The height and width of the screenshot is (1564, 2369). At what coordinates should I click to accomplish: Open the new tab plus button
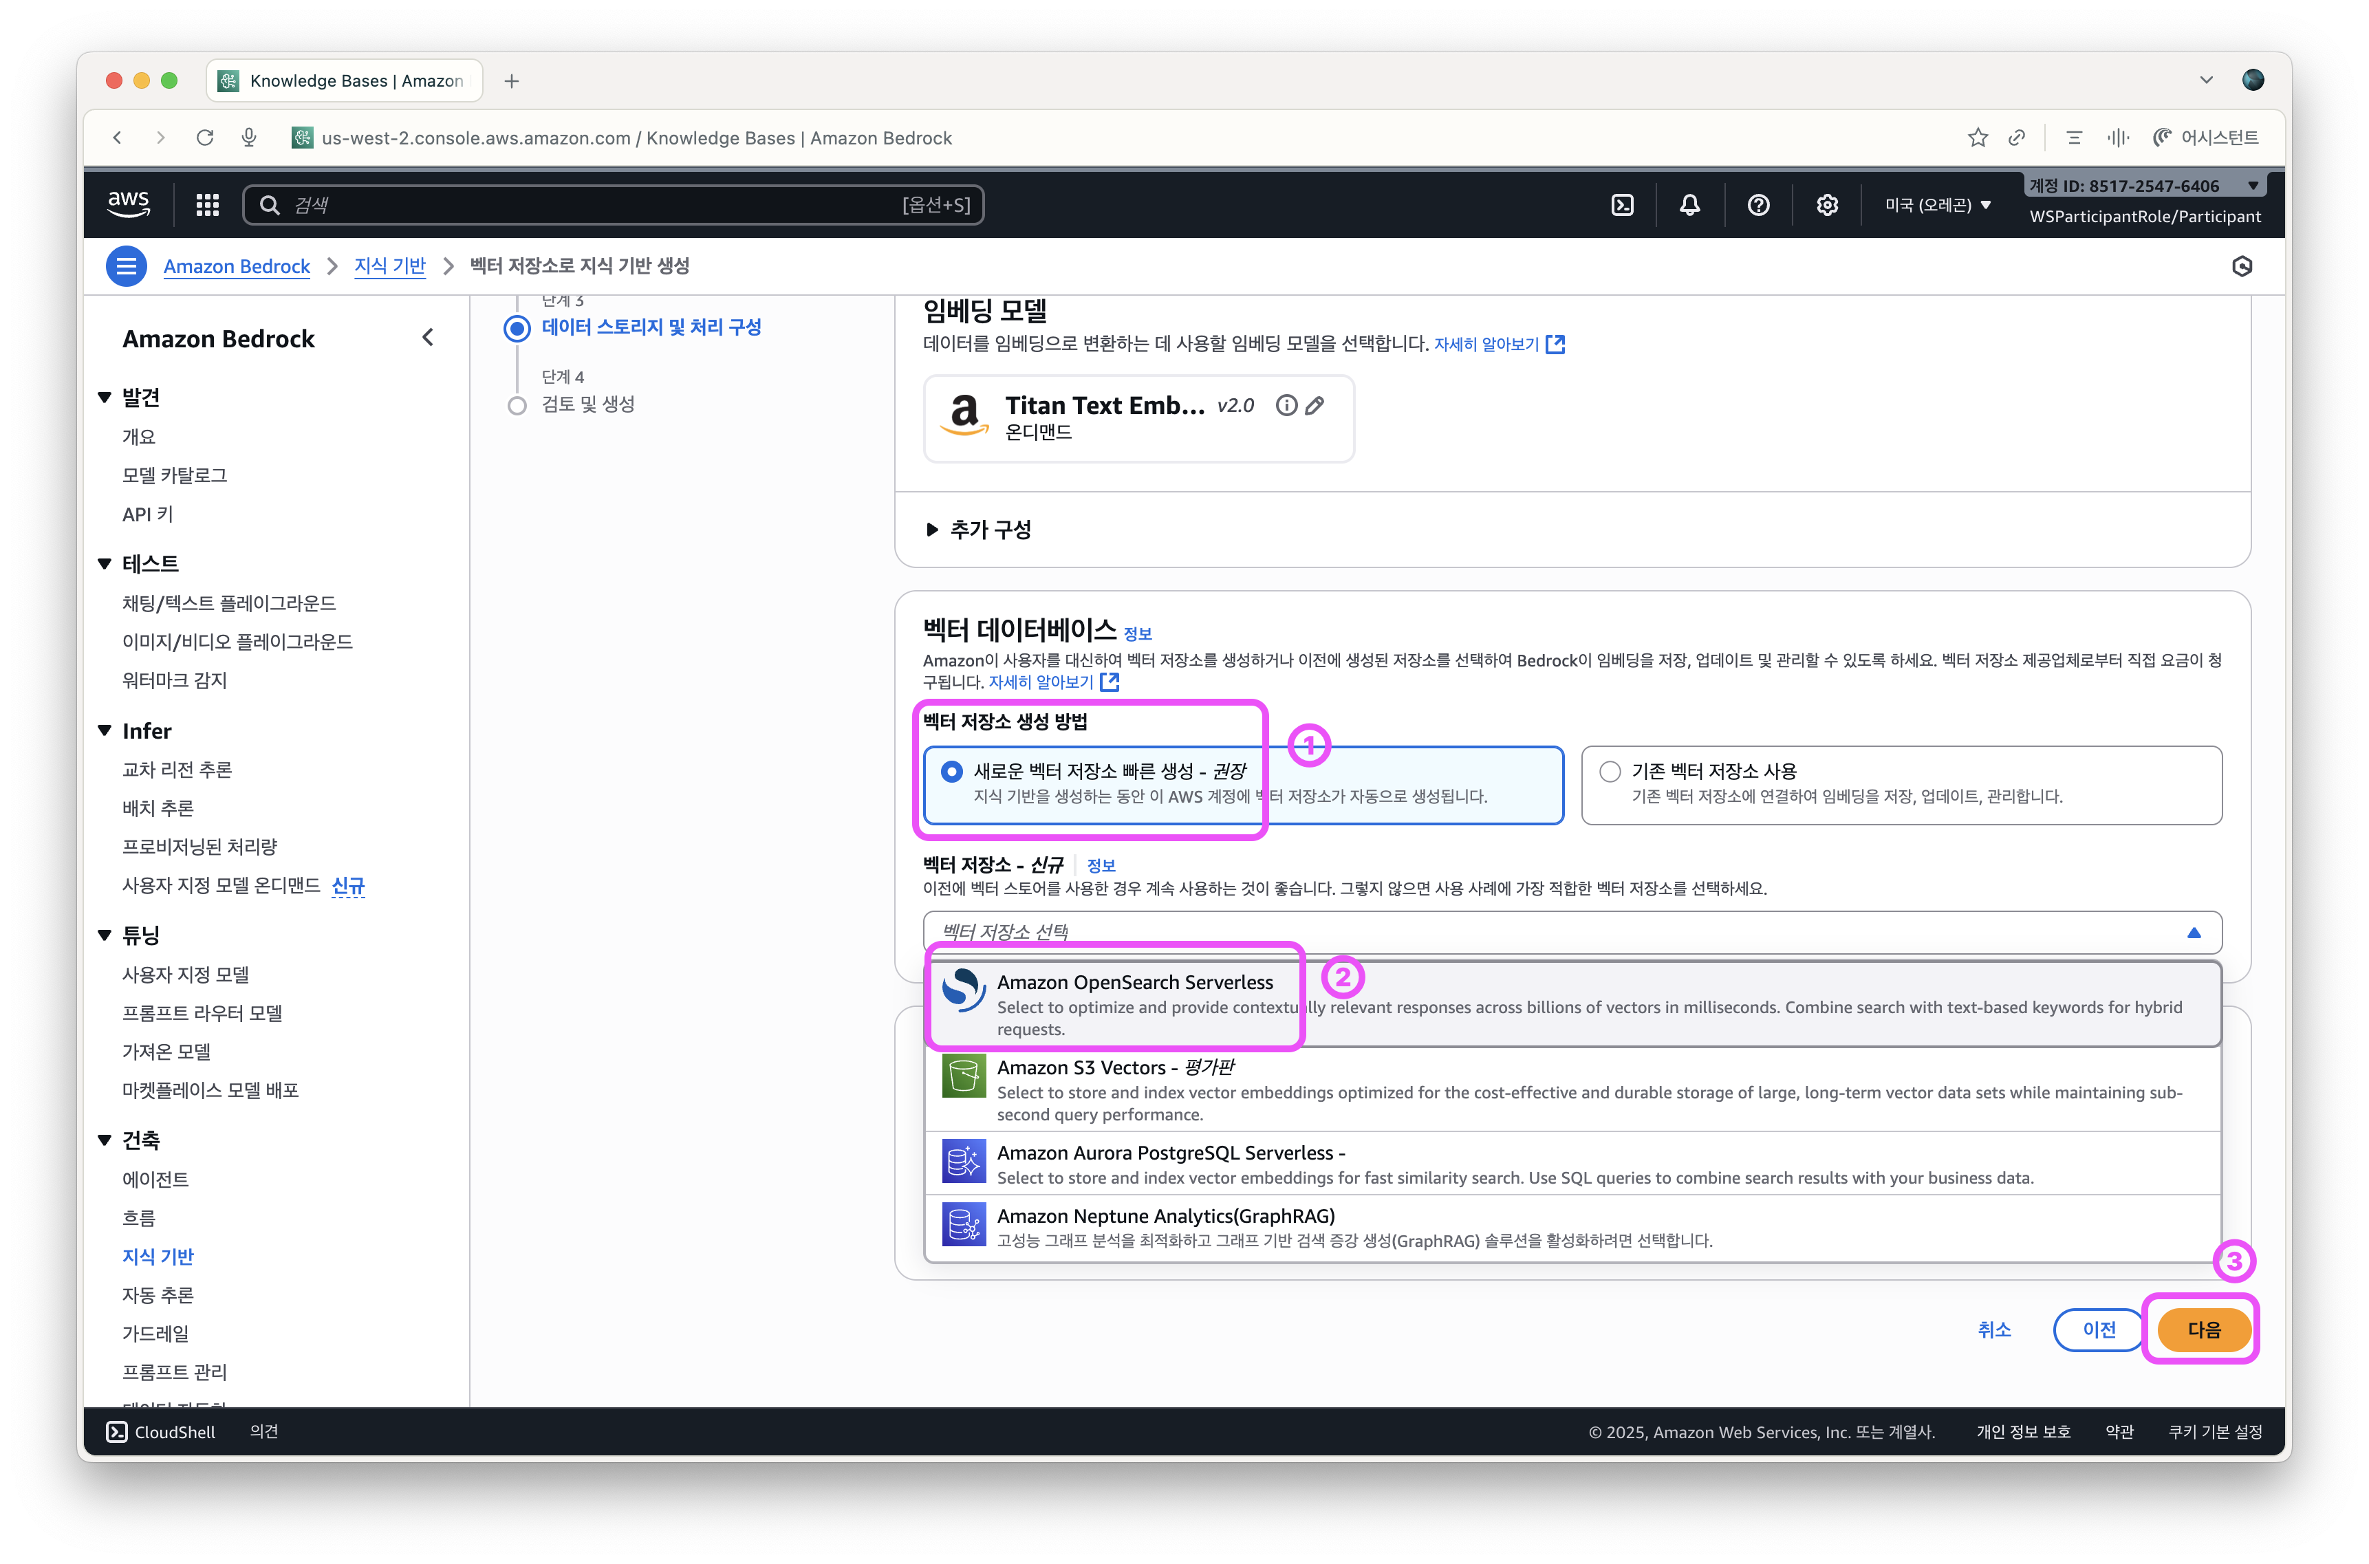click(x=512, y=80)
